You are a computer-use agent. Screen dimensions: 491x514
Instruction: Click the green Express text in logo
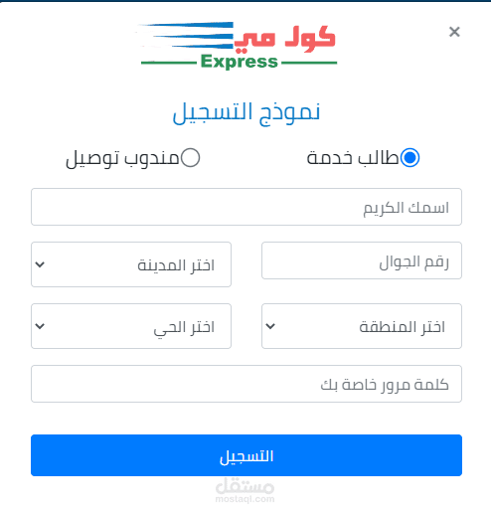240,62
